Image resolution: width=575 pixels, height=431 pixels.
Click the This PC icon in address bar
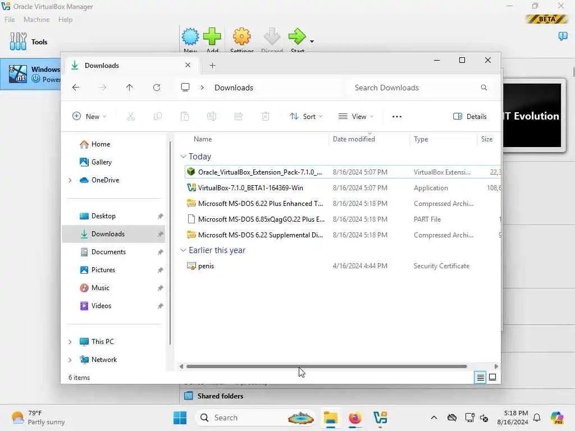185,88
